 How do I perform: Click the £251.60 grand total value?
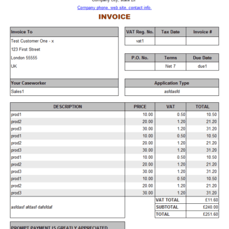click(x=210, y=214)
